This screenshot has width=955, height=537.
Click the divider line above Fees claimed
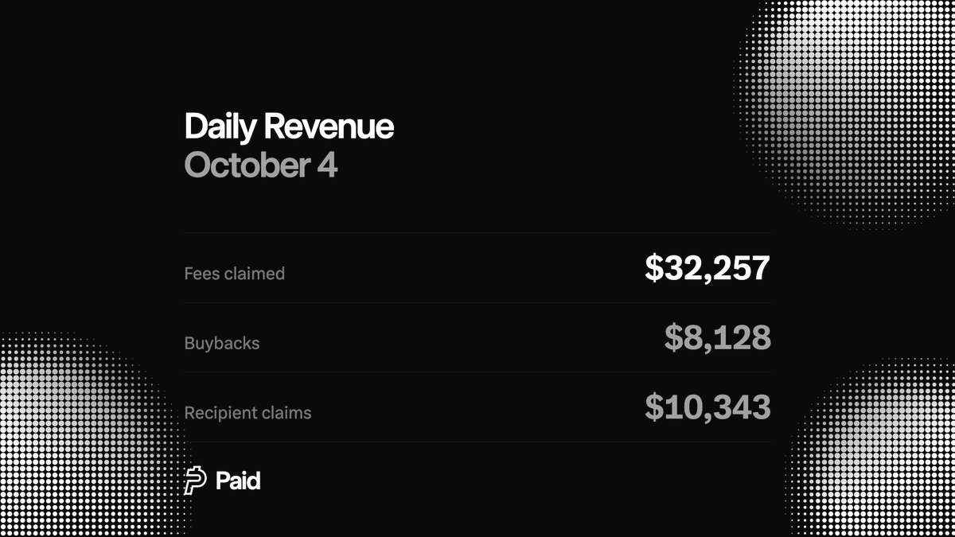477,233
